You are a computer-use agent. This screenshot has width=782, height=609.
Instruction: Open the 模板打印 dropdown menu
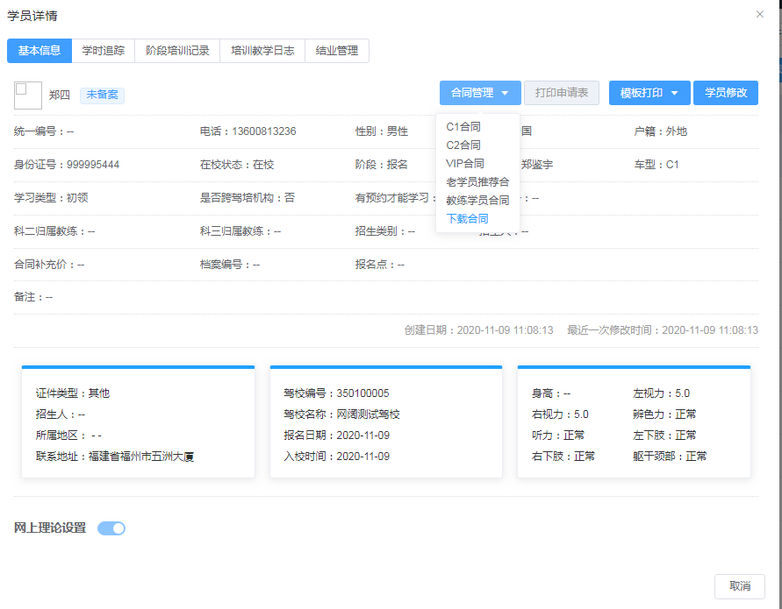pyautogui.click(x=649, y=92)
